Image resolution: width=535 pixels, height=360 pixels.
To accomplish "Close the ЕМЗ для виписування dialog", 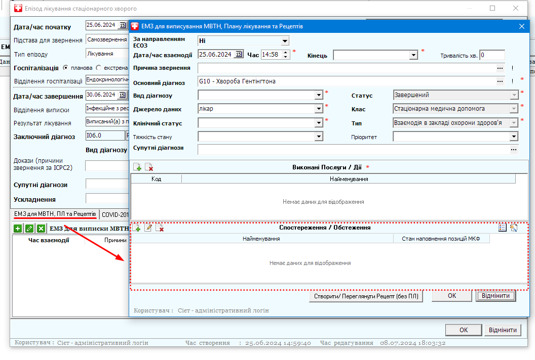I will (522, 26).
